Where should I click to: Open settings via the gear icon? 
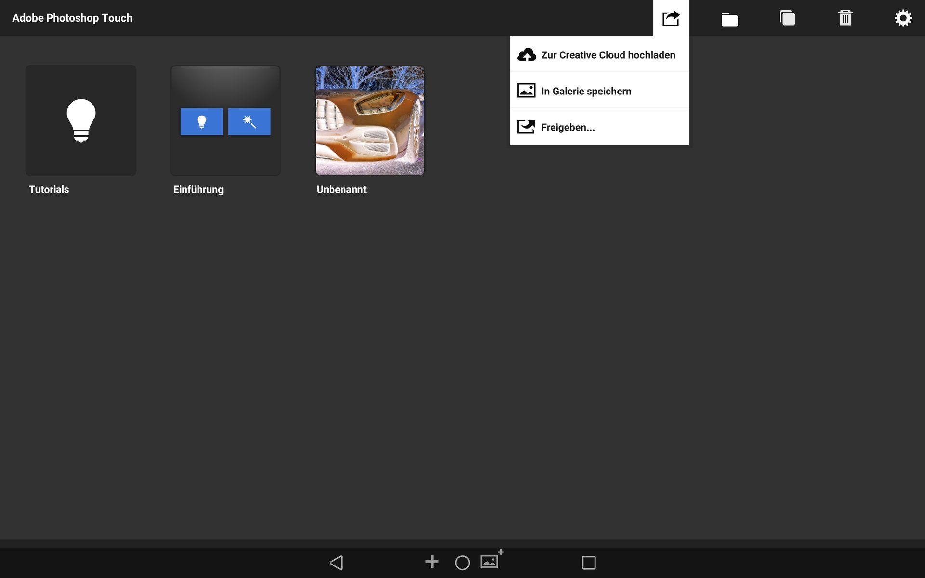[903, 18]
